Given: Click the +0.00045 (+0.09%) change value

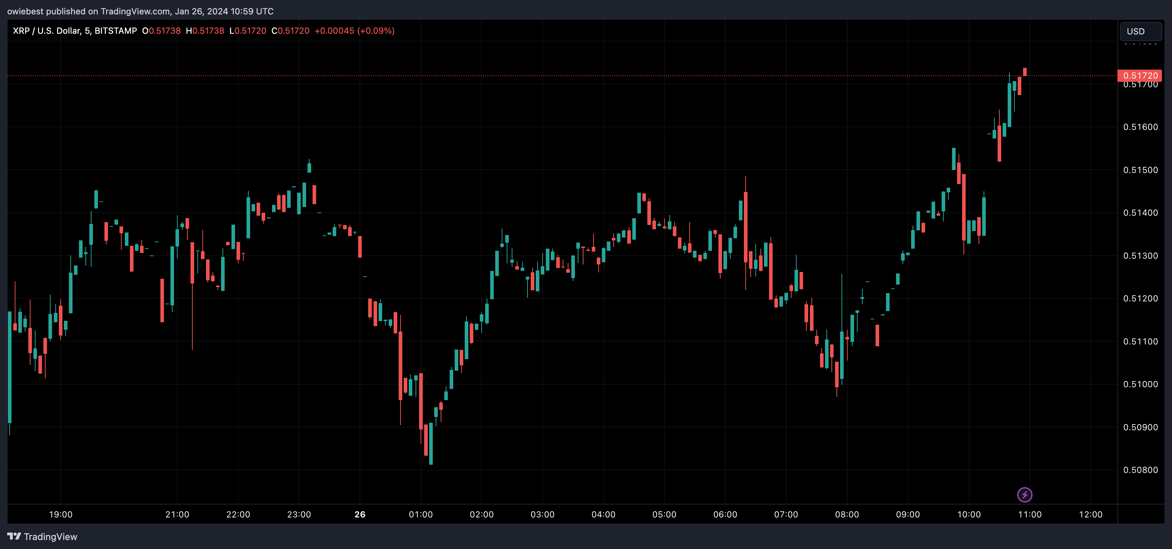Looking at the screenshot, I should pyautogui.click(x=355, y=31).
